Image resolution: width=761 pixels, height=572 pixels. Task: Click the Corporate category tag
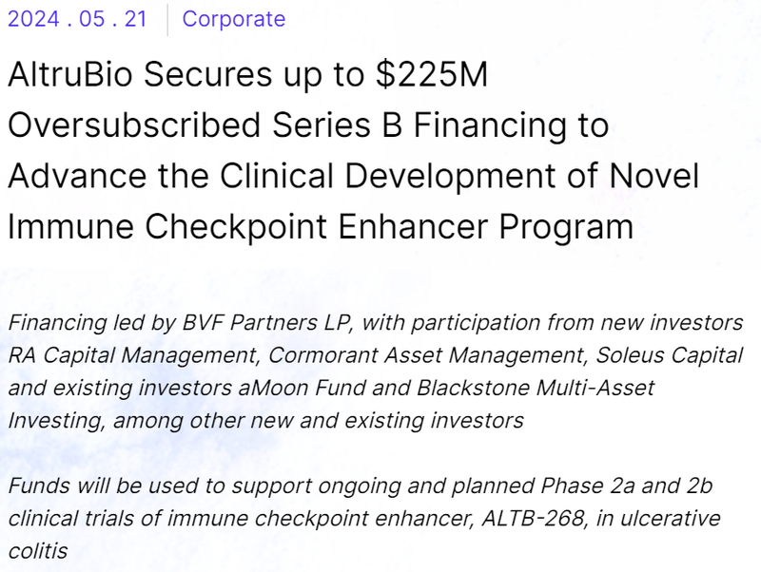click(233, 19)
